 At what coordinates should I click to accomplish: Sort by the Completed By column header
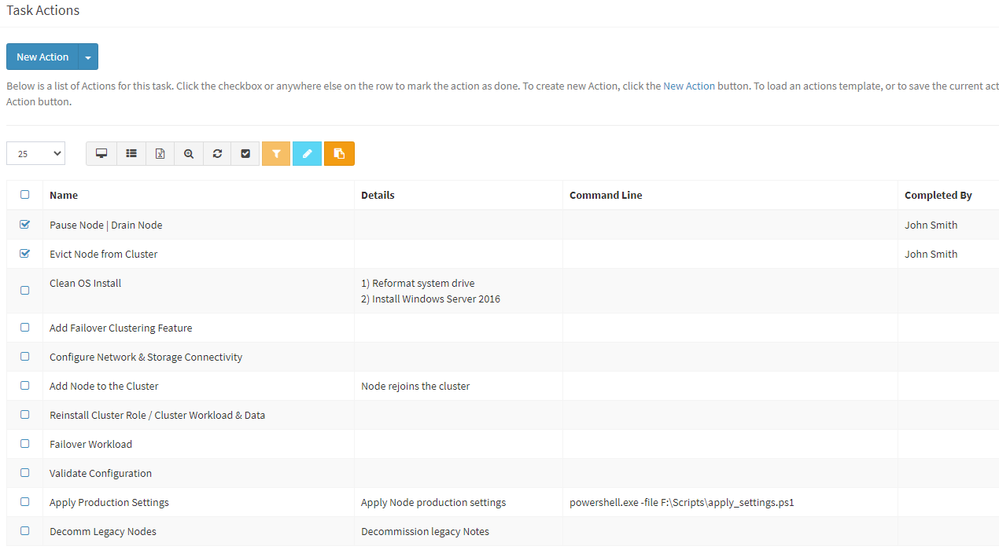(938, 196)
